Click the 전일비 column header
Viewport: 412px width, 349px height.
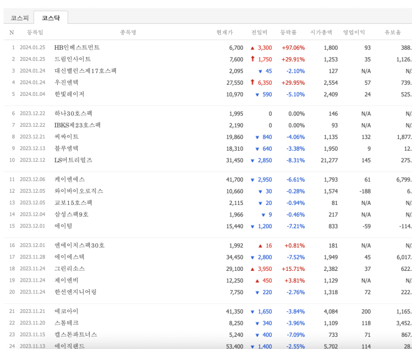coord(259,32)
